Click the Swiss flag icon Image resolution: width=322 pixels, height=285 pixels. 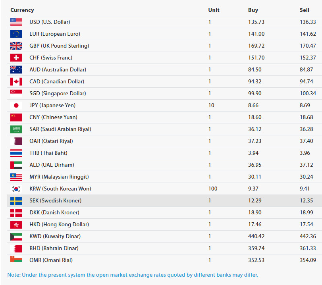click(16, 58)
